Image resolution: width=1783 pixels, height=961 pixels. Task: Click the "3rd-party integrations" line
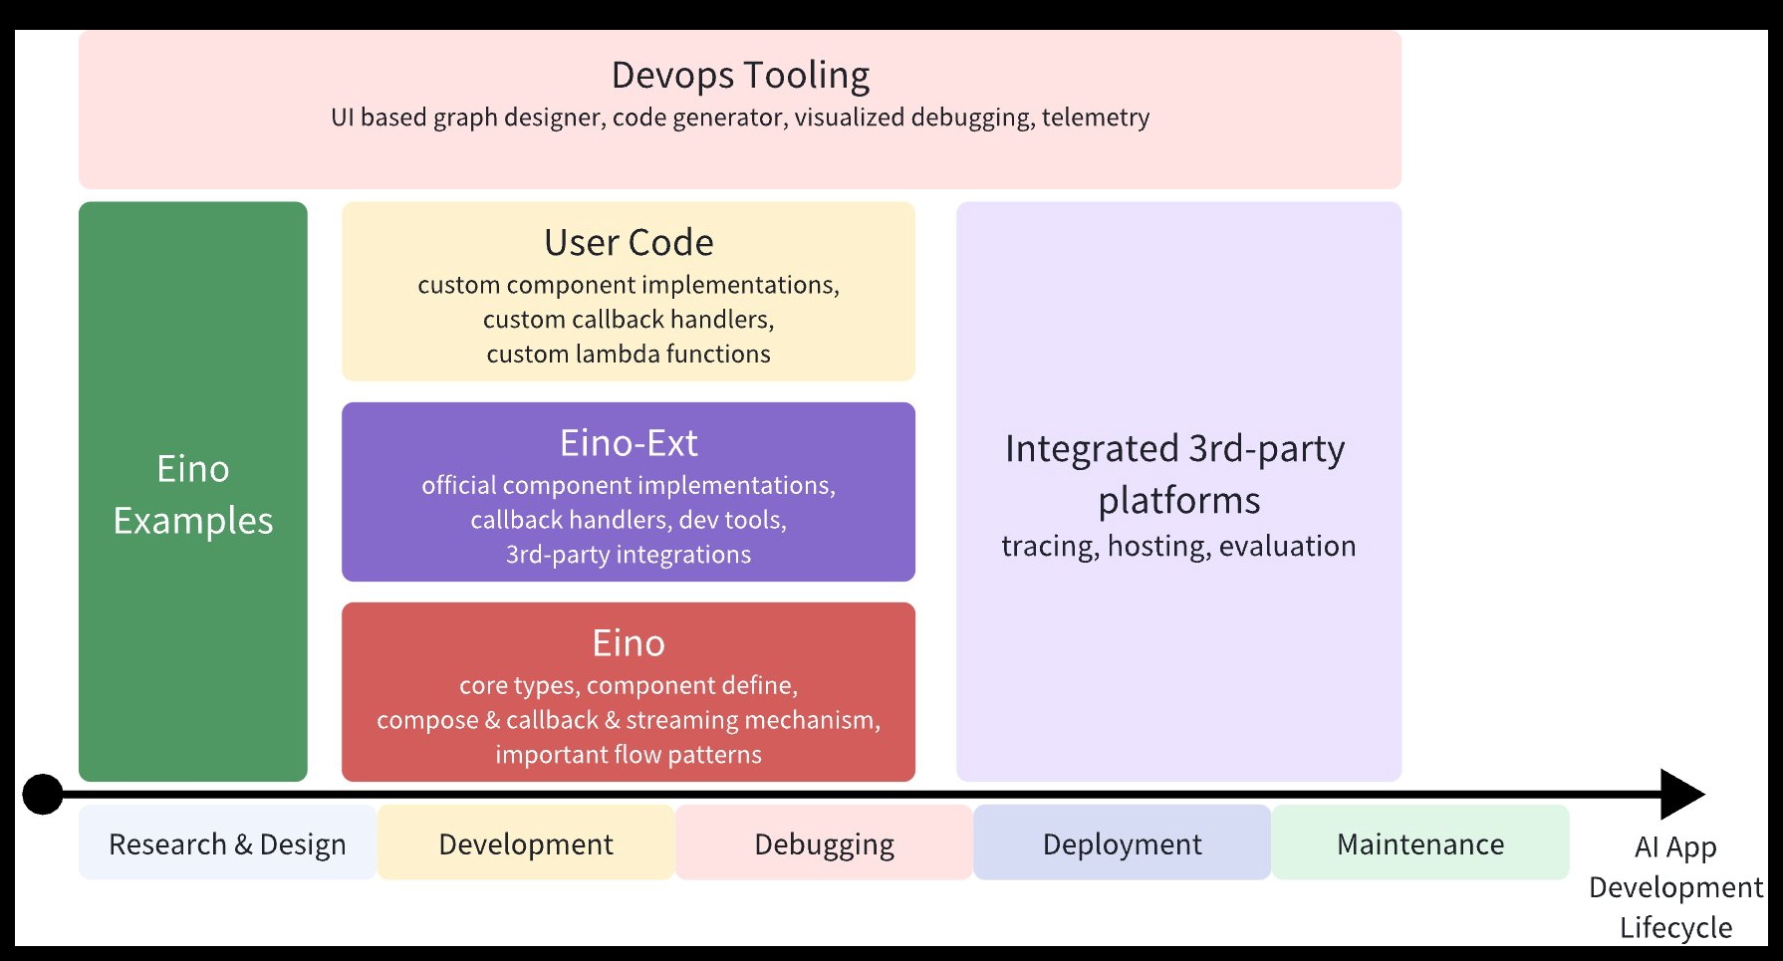pos(629,555)
